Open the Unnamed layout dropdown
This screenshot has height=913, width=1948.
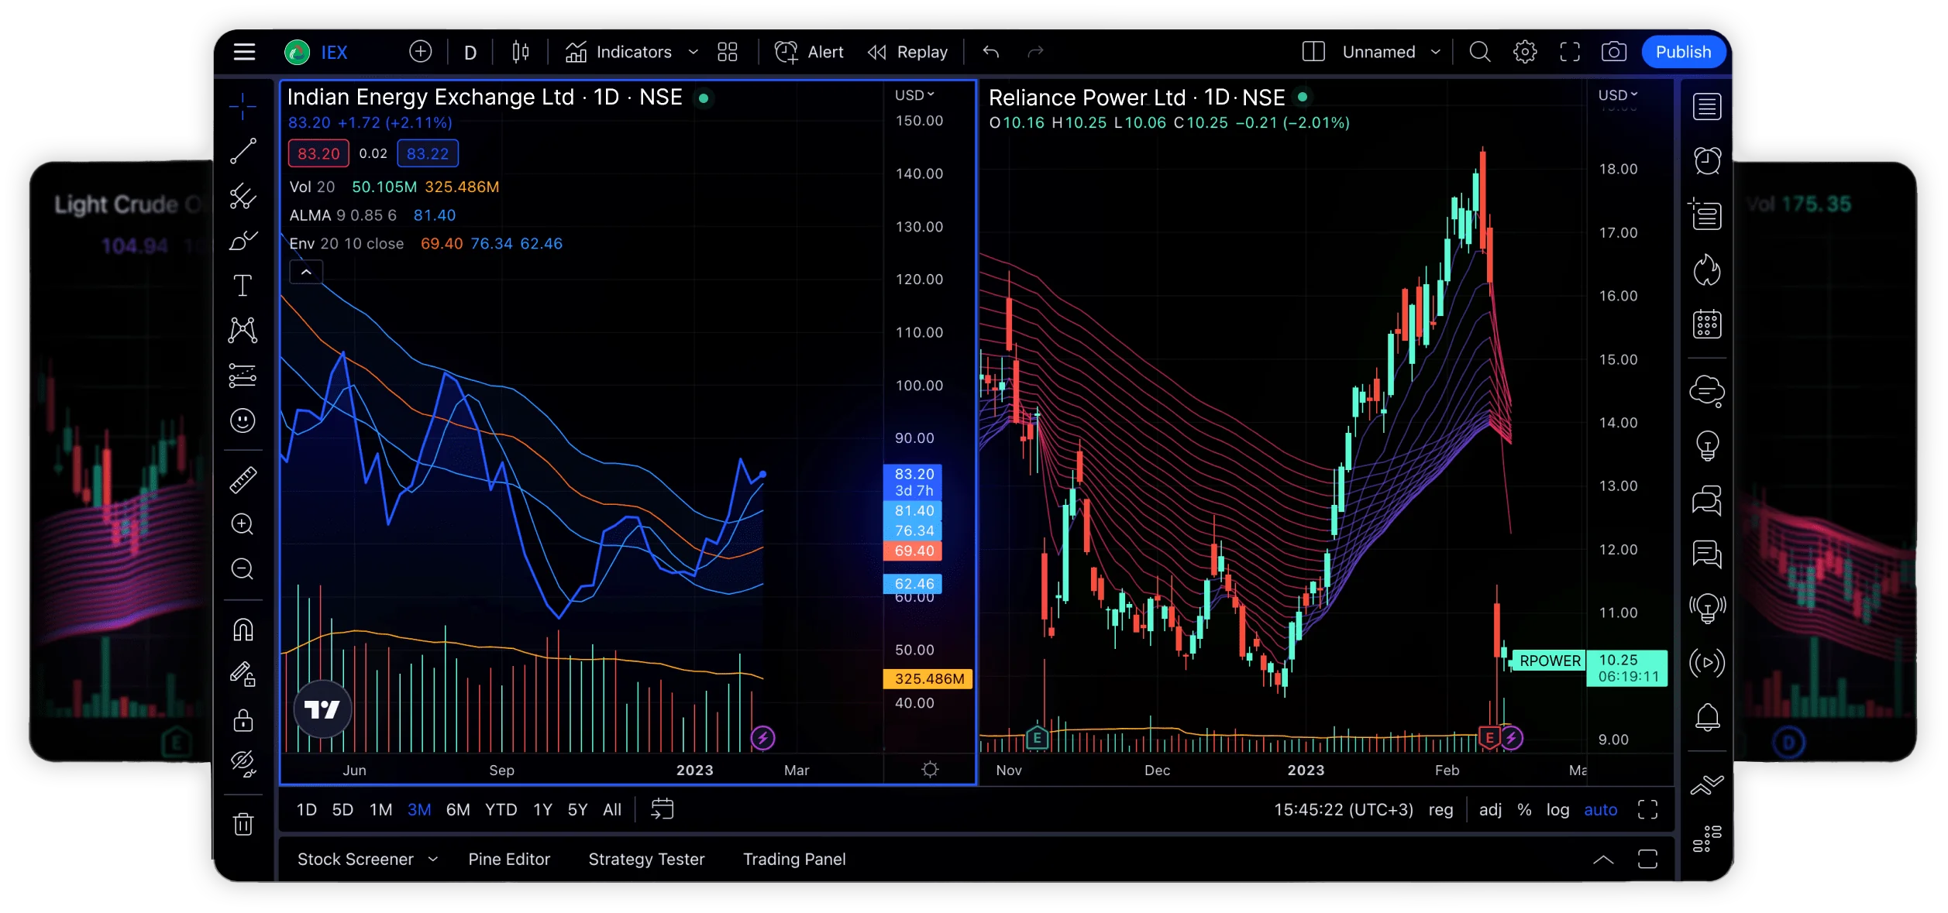point(1391,52)
